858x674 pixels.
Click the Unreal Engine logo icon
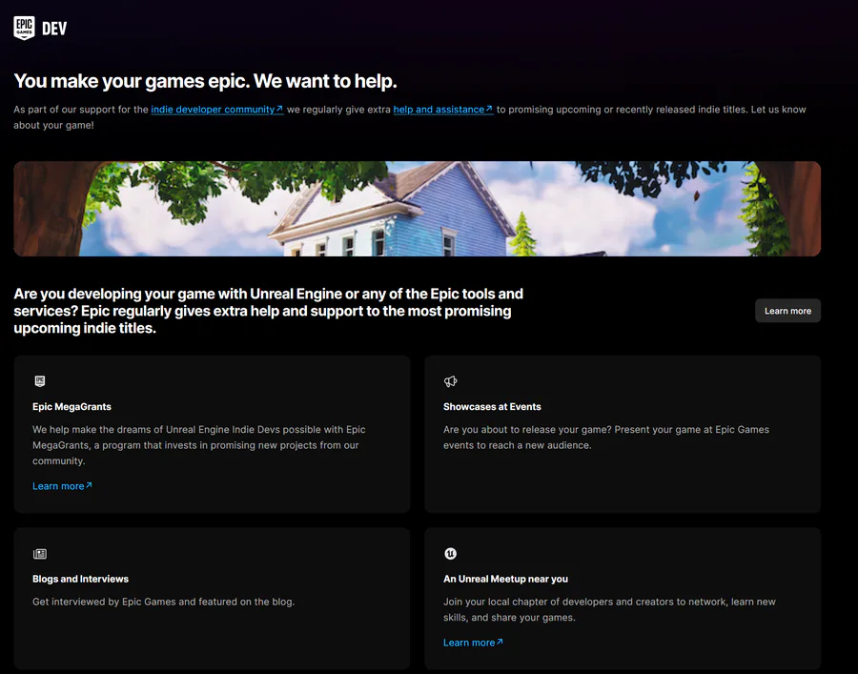tap(450, 554)
